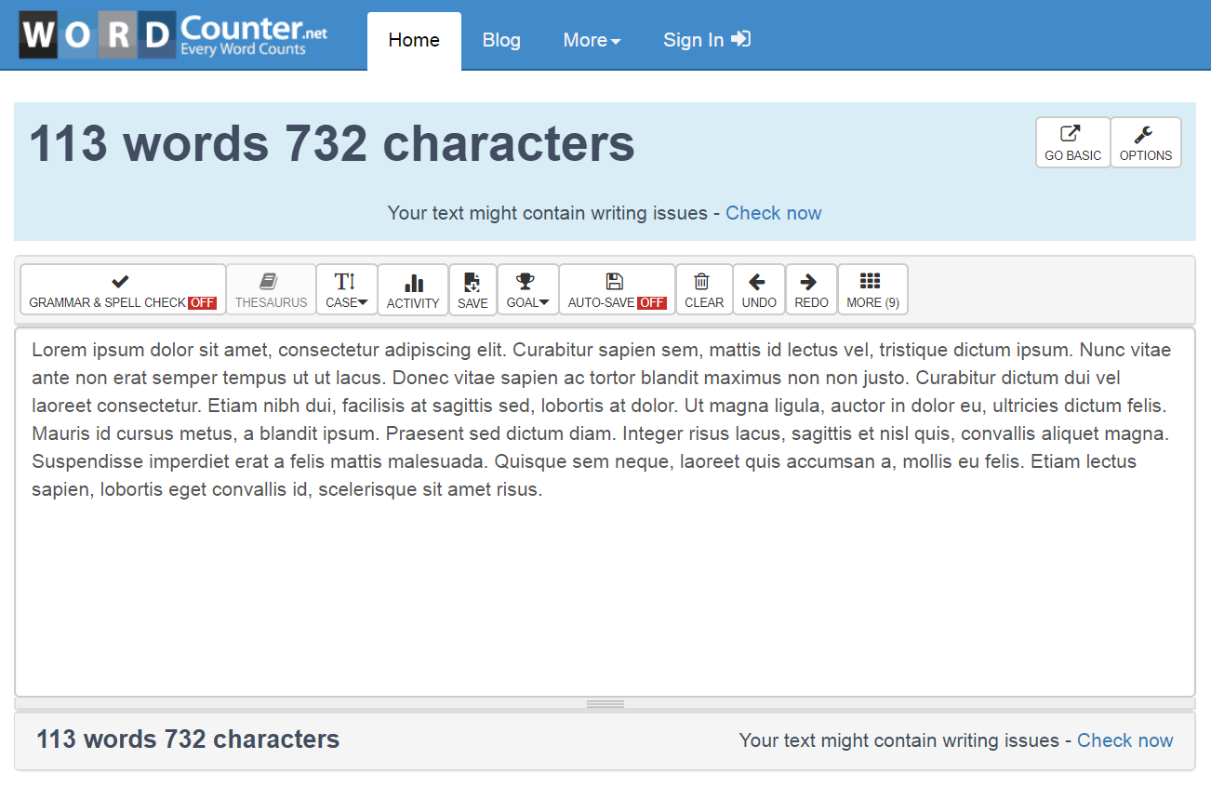Click the Redo right arrow
1211x786 pixels.
(x=810, y=281)
